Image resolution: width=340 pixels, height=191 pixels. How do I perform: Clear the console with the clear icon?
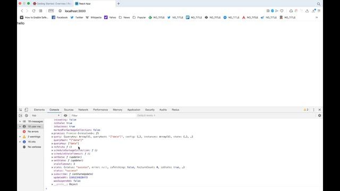tap(27, 116)
